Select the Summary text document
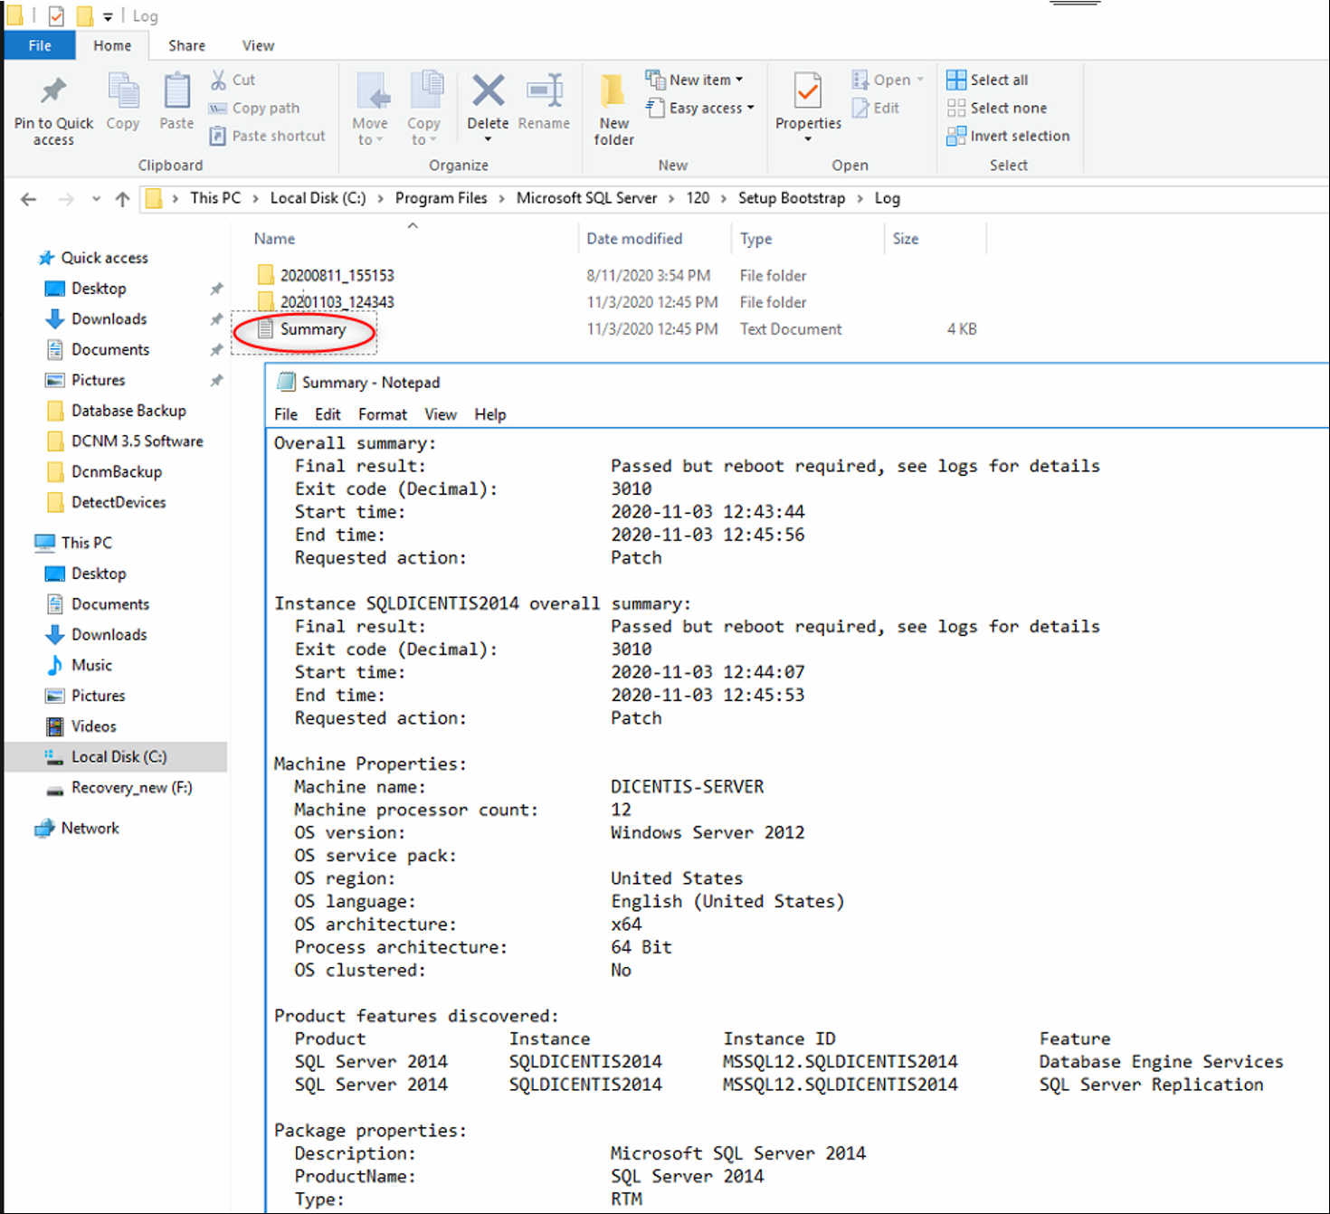The height and width of the screenshot is (1214, 1330). coord(312,329)
